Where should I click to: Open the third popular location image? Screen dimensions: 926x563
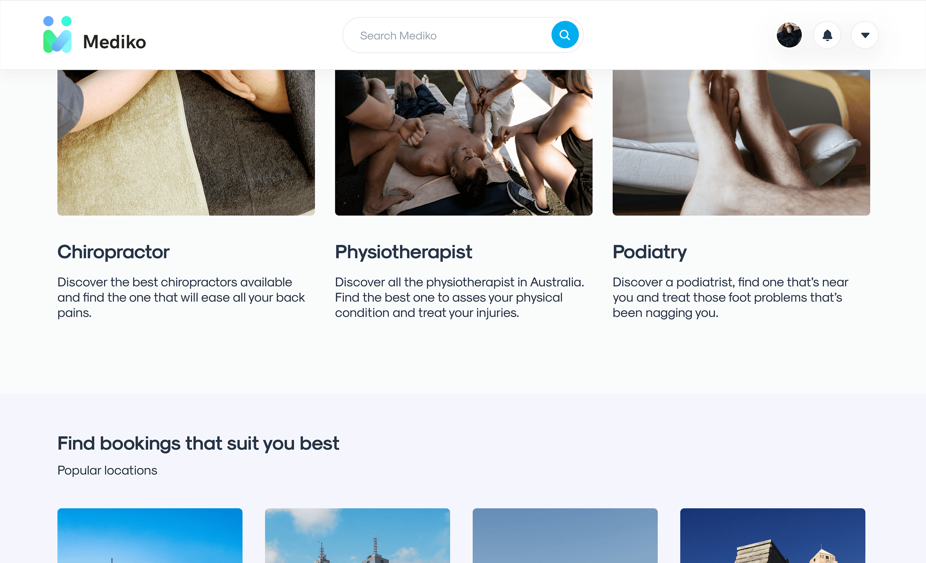pos(565,536)
